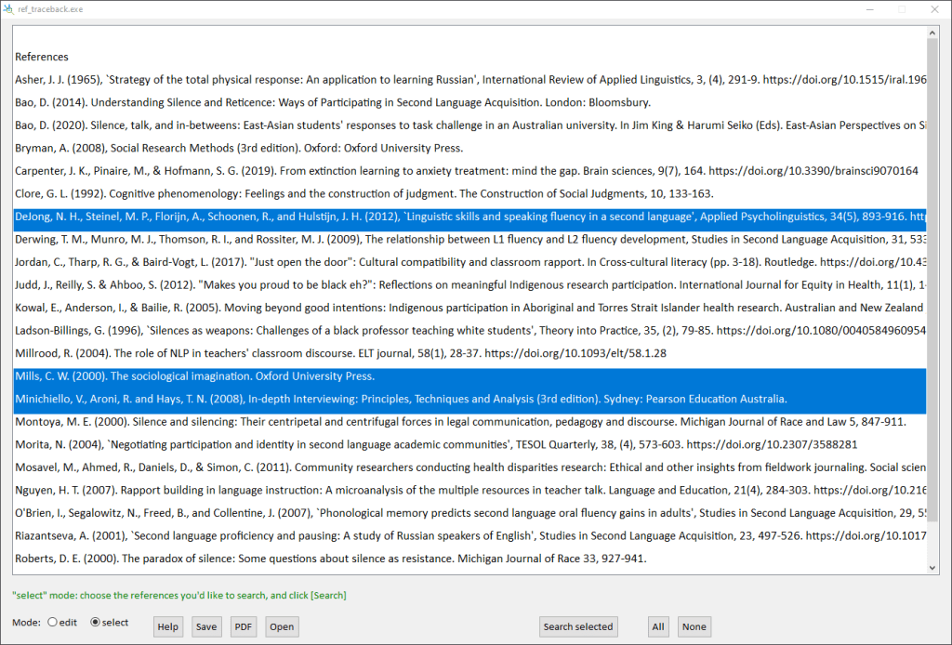Click the app icon in the title bar

(x=8, y=8)
